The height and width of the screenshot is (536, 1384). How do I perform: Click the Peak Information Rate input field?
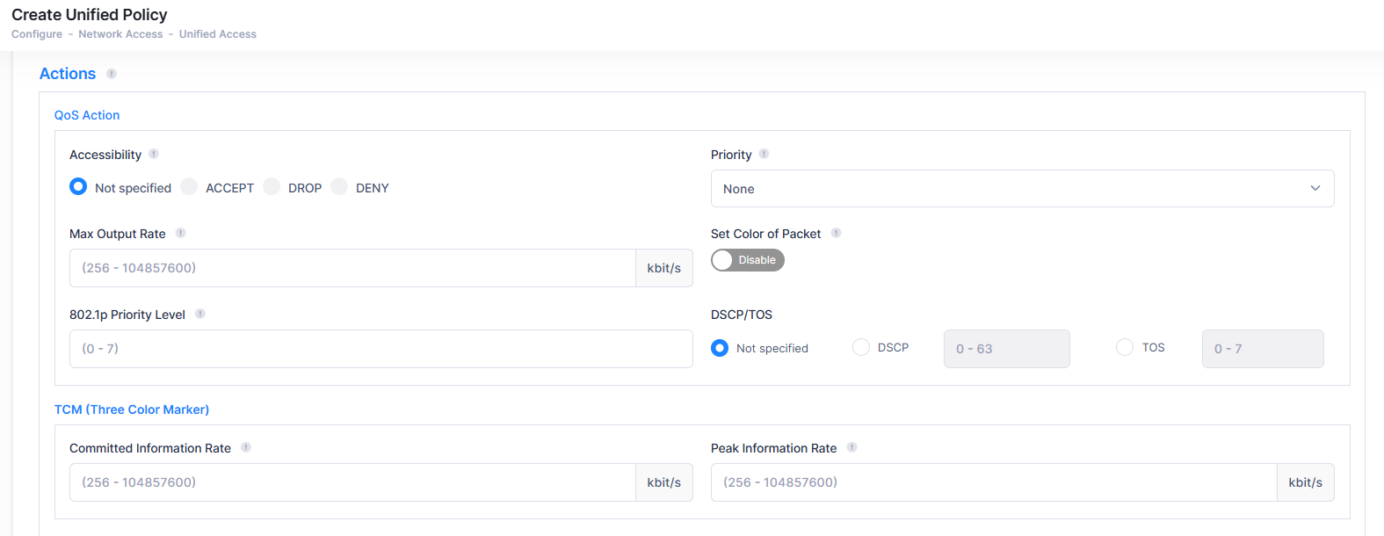(993, 482)
